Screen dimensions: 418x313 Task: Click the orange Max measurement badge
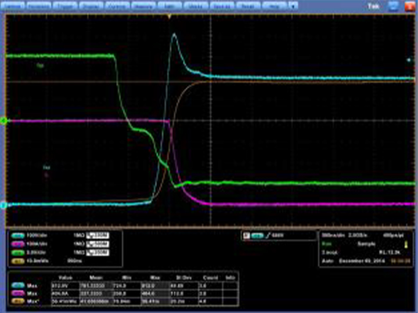18,301
